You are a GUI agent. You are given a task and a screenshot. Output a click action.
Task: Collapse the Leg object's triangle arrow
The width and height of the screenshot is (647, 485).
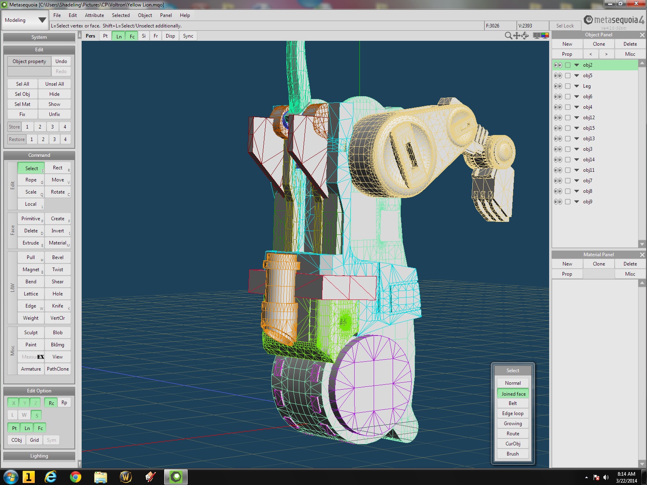tap(577, 86)
